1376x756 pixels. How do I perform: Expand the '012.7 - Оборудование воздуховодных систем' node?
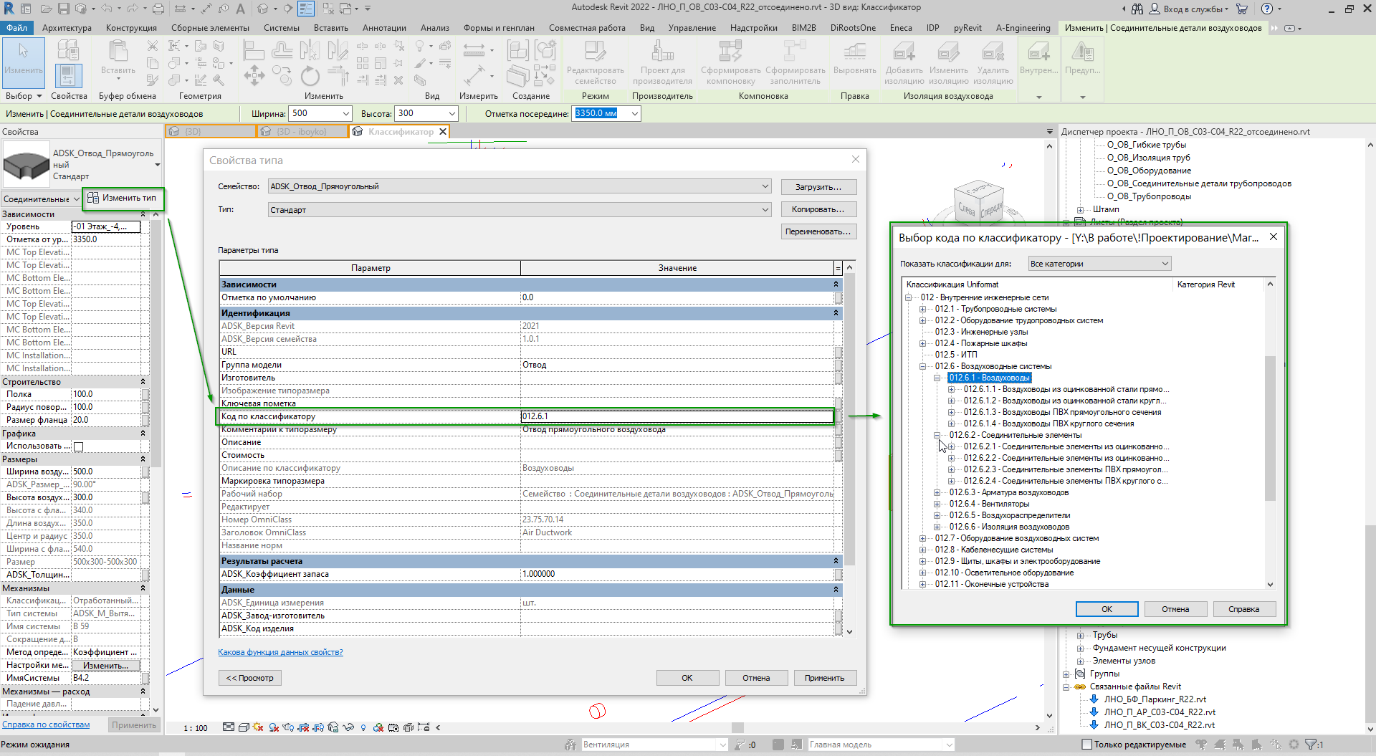click(x=923, y=538)
